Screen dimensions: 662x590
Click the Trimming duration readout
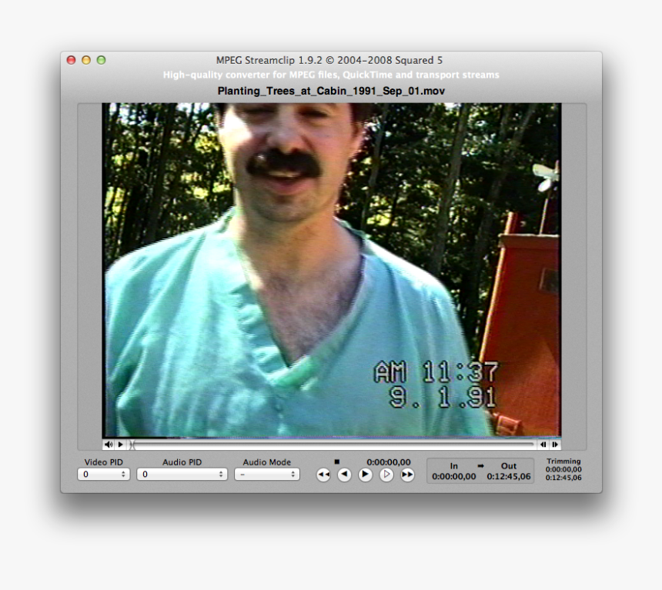563,472
